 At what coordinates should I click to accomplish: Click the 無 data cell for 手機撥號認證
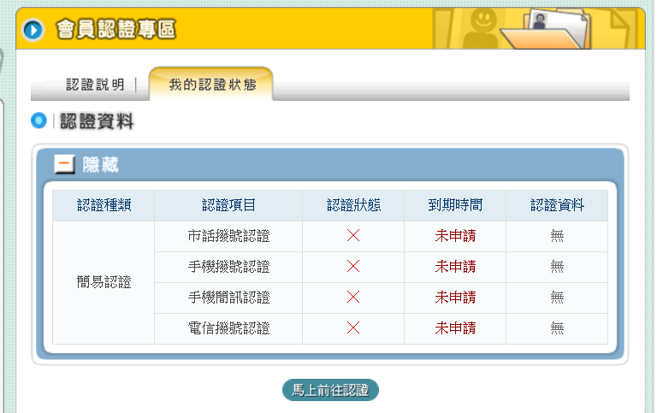[557, 267]
